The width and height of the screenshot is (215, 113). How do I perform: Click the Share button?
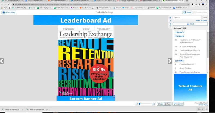click(x=187, y=12)
